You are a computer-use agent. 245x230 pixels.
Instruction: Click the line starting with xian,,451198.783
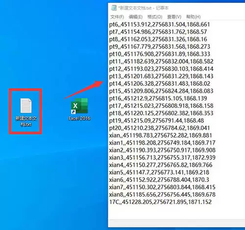pos(161,135)
